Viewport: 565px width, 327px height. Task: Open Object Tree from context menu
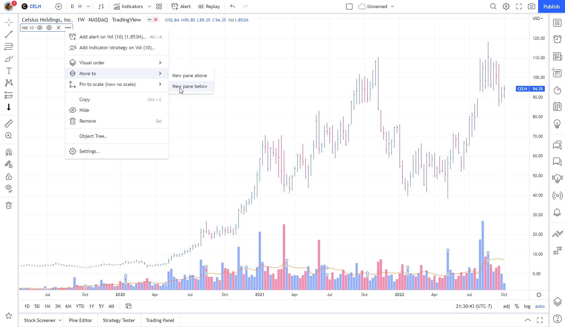pos(117,136)
